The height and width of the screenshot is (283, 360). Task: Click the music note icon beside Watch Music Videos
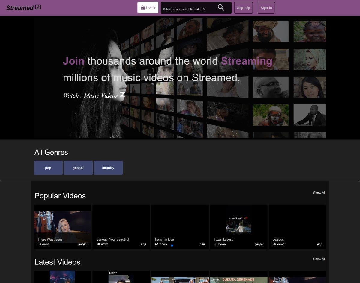coord(122,95)
